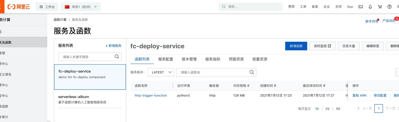This screenshot has width=399, height=122.
Task: Expand the LATEST service version dropdown
Action: tap(161, 72)
